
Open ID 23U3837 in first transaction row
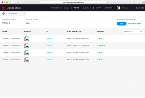[50, 39]
